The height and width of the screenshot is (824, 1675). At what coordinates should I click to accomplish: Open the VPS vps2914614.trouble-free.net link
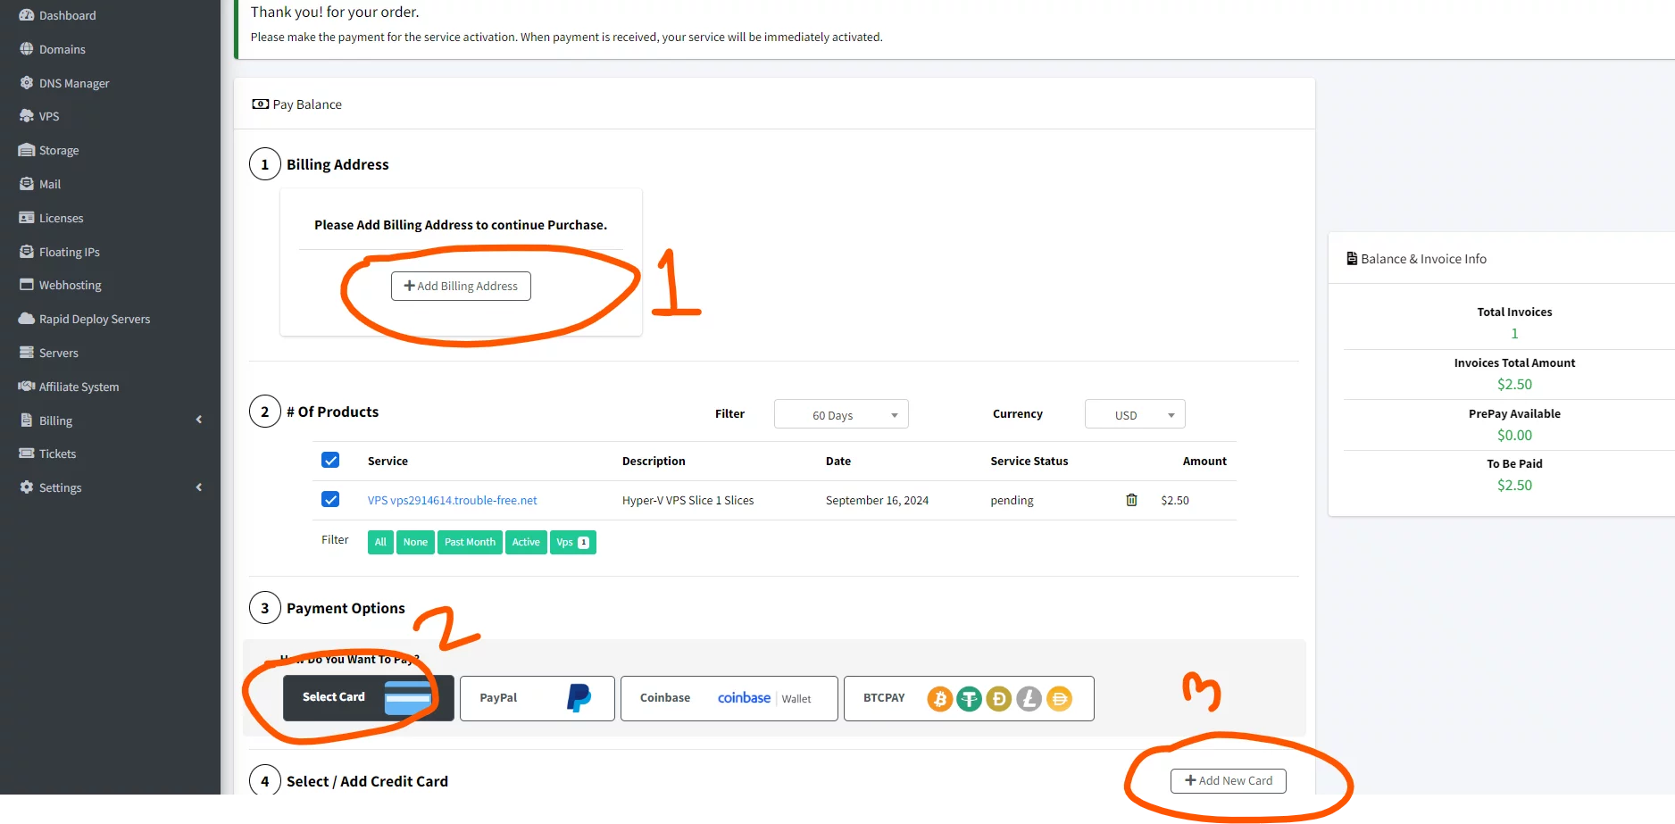click(452, 501)
